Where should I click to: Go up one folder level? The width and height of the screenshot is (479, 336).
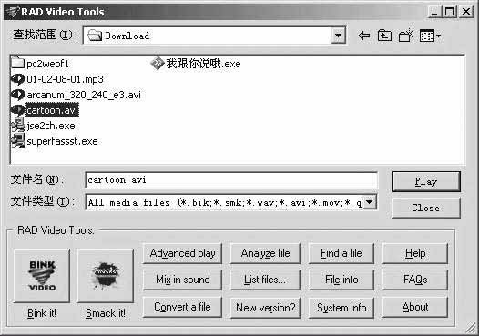tap(384, 36)
